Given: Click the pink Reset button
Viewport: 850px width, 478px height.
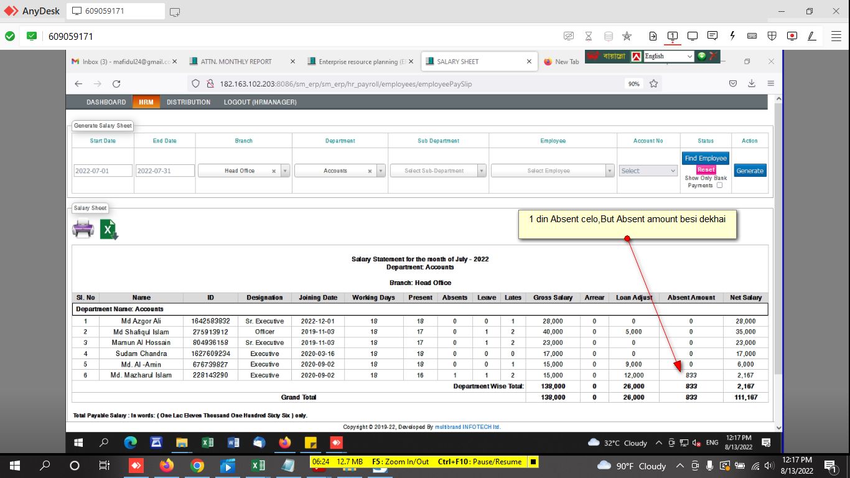Looking at the screenshot, I should pyautogui.click(x=706, y=170).
